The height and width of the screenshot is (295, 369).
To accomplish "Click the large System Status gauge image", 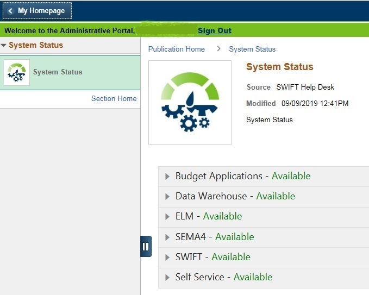I will [x=190, y=102].
